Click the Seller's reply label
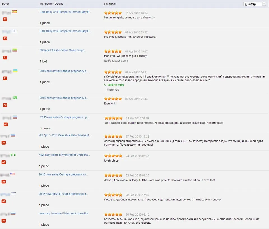 (116, 85)
